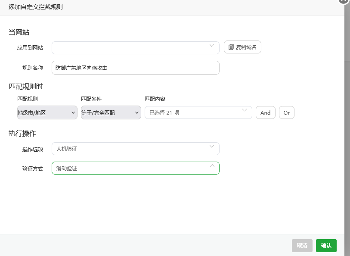
Task: Click the 确认 confirm button
Action: pos(326,245)
